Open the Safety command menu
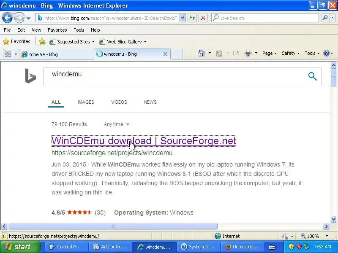 291,53
